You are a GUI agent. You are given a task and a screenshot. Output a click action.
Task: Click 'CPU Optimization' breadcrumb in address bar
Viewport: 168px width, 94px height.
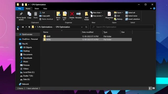[63, 27]
